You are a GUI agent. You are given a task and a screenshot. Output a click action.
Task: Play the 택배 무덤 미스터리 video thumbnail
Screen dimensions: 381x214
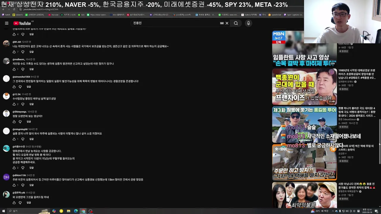[x=304, y=162]
